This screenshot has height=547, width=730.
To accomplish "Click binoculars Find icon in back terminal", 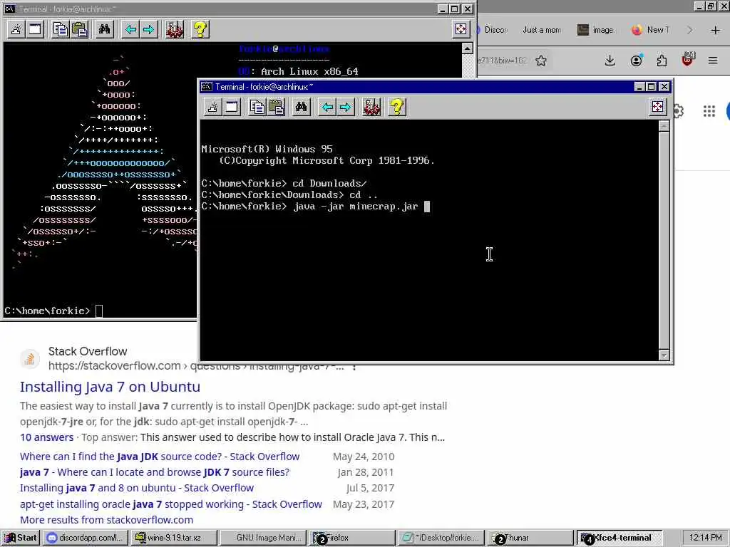I will point(104,30).
